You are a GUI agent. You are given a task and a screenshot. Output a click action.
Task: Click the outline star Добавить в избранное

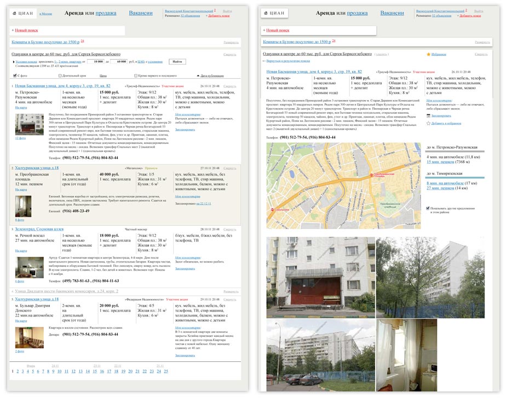click(x=428, y=124)
